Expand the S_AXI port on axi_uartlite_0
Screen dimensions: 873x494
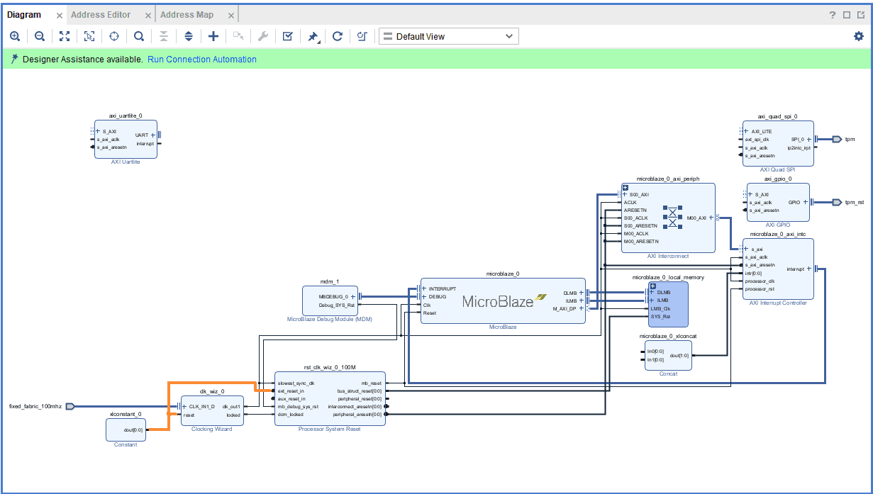pyautogui.click(x=99, y=132)
